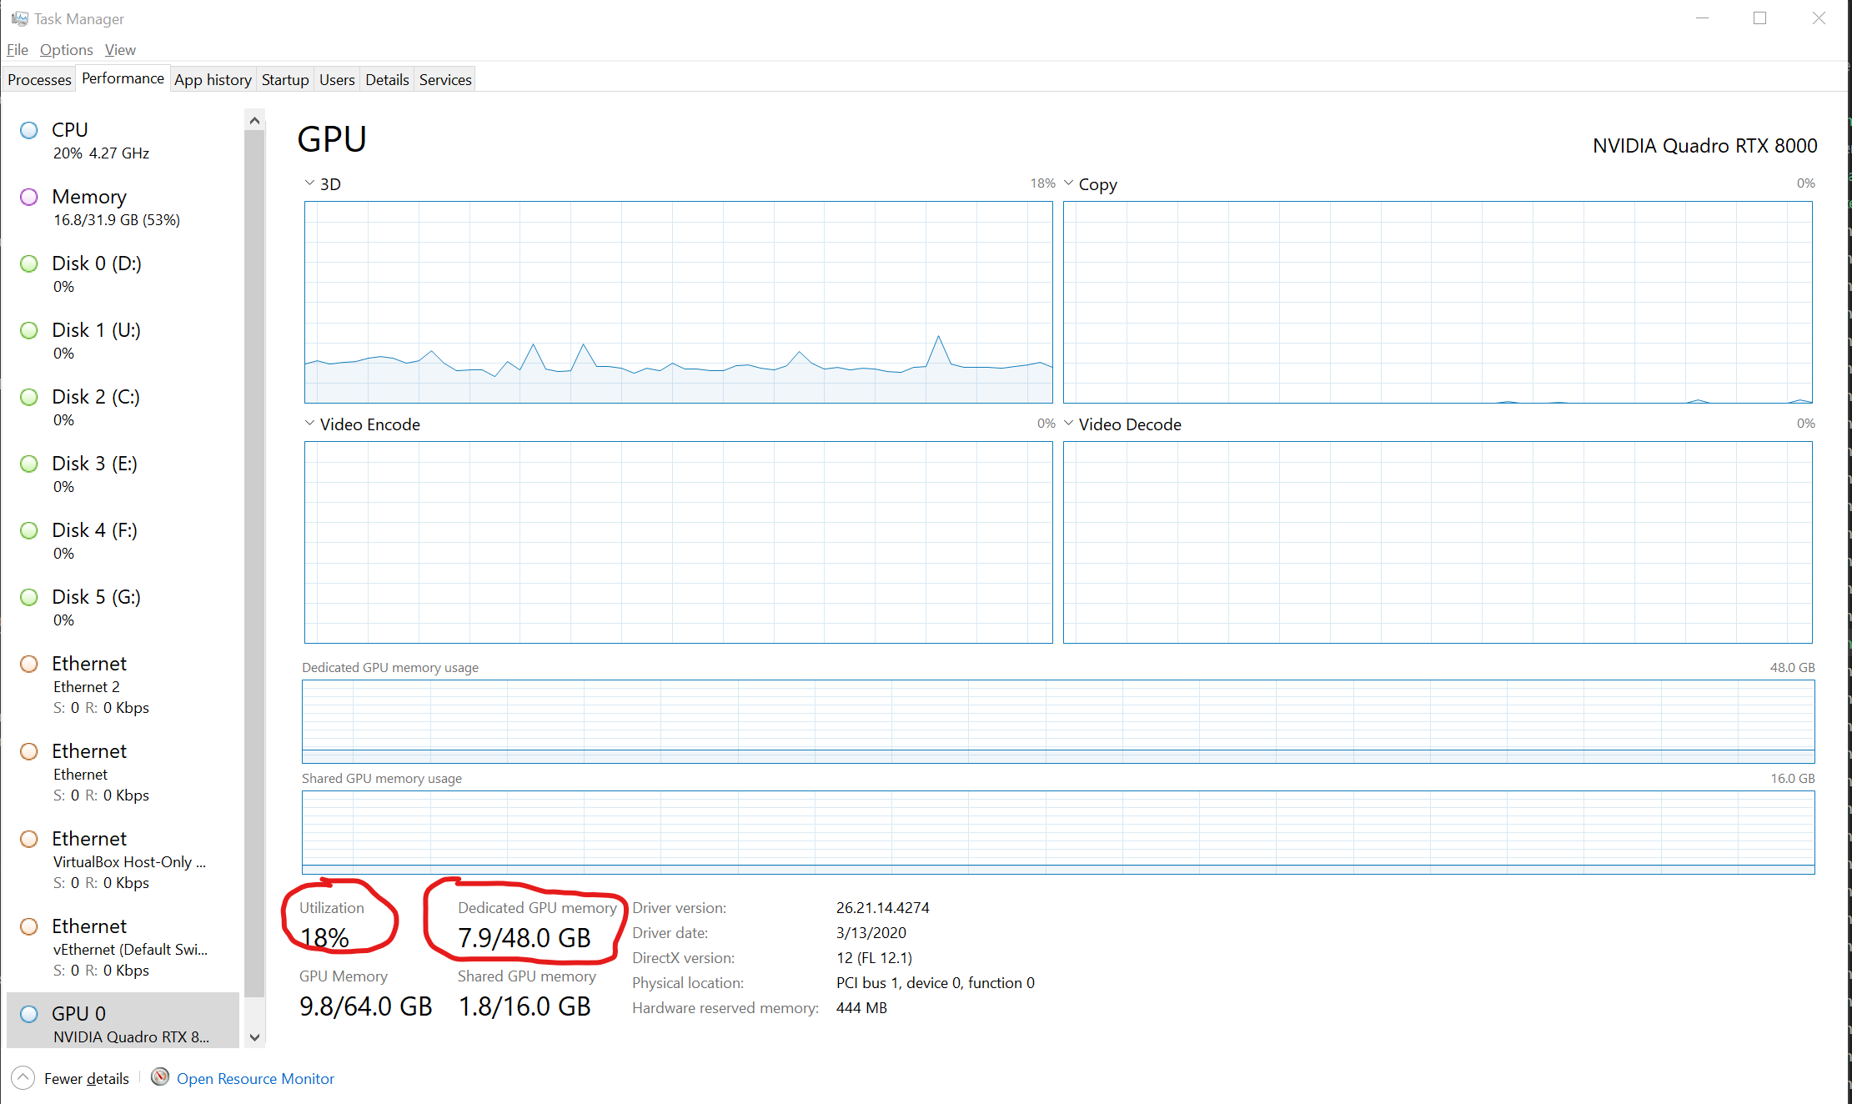Viewport: 1852px width, 1104px height.
Task: Open Resource Monitor via the link
Action: (x=255, y=1078)
